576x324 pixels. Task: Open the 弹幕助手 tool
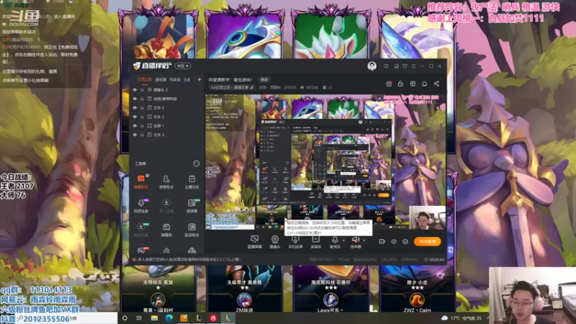point(140,182)
